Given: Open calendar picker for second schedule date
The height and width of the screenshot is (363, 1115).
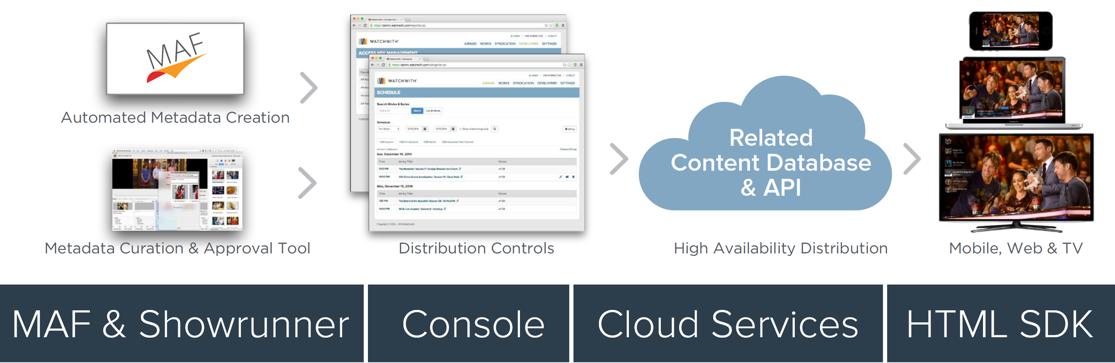Looking at the screenshot, I should (x=453, y=129).
